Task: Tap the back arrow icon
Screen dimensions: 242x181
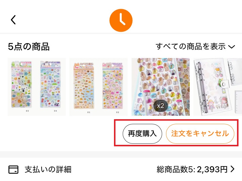Action: 13,20
